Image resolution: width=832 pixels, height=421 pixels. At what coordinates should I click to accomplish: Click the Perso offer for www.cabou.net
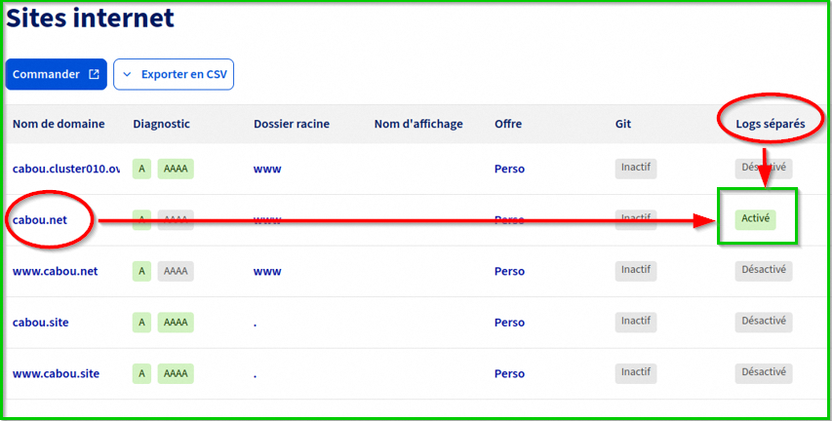[x=509, y=271]
